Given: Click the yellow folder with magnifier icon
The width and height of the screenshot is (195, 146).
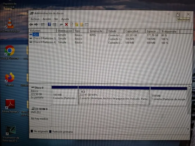Looking at the screenshot, I should 82,25.
